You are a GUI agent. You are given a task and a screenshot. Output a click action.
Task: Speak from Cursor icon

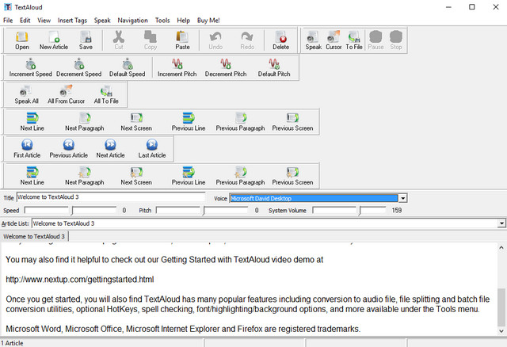click(334, 40)
